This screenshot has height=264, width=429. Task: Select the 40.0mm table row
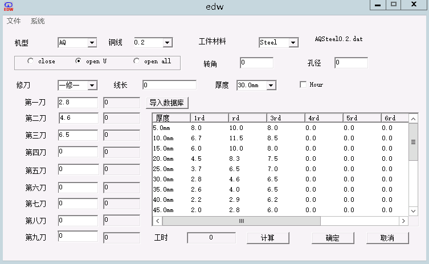280,200
